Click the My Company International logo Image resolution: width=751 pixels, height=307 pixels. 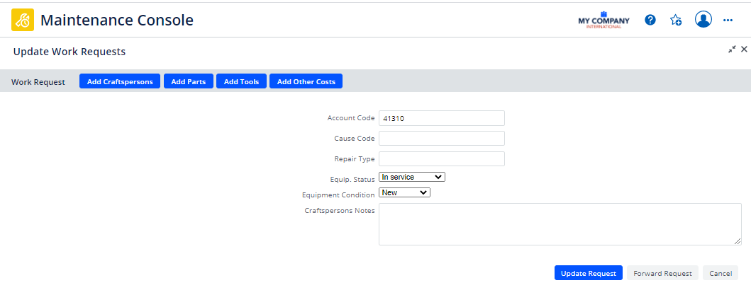(604, 20)
